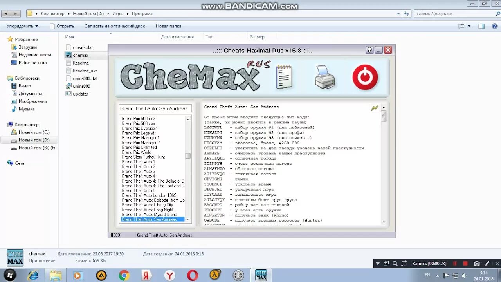
Task: Take a Bandicam screenshot with camera icon
Action: click(477, 264)
